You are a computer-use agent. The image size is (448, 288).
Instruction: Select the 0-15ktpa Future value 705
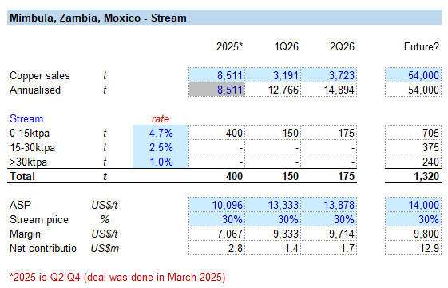[413, 133]
